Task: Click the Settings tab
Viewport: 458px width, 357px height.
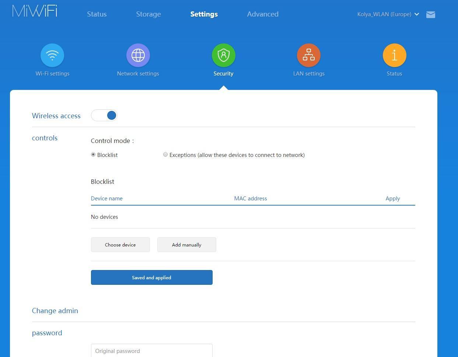Action: click(204, 14)
